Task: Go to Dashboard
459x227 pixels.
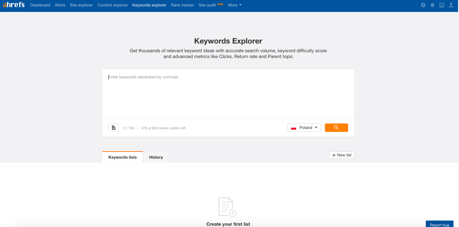Action: 40,5
